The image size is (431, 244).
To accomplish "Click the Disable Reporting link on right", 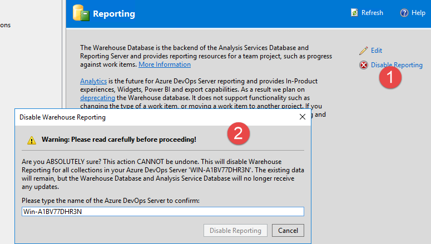I will click(397, 65).
